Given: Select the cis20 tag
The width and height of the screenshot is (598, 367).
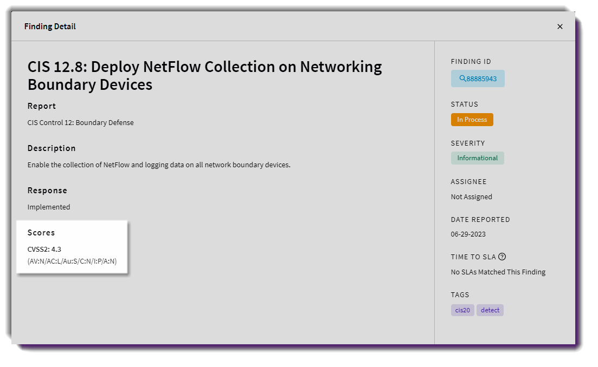Looking at the screenshot, I should coord(462,310).
